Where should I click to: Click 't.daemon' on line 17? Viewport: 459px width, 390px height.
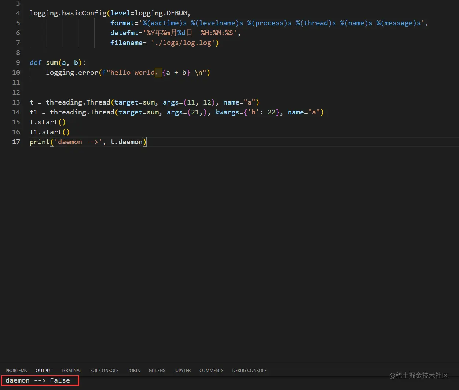pos(126,142)
